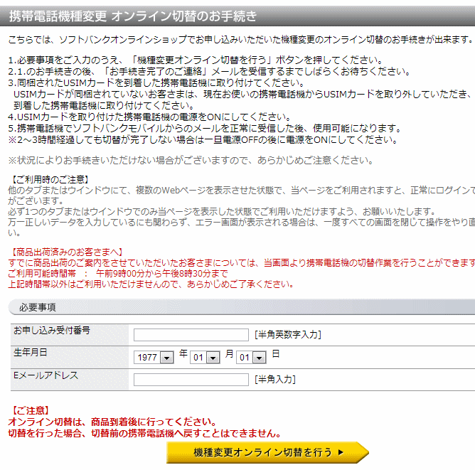Open the birth year dropdown showing 1977
This screenshot has height=470, width=475.
point(154,358)
